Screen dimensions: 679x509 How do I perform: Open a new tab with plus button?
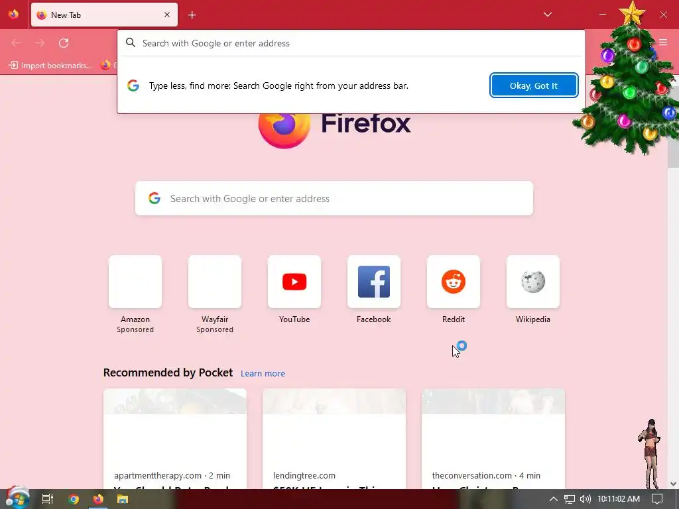(x=192, y=15)
